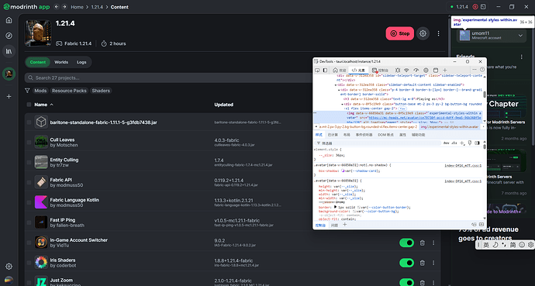Open the instance settings gear beside Stop
Image resolution: width=535 pixels, height=286 pixels.
(423, 33)
